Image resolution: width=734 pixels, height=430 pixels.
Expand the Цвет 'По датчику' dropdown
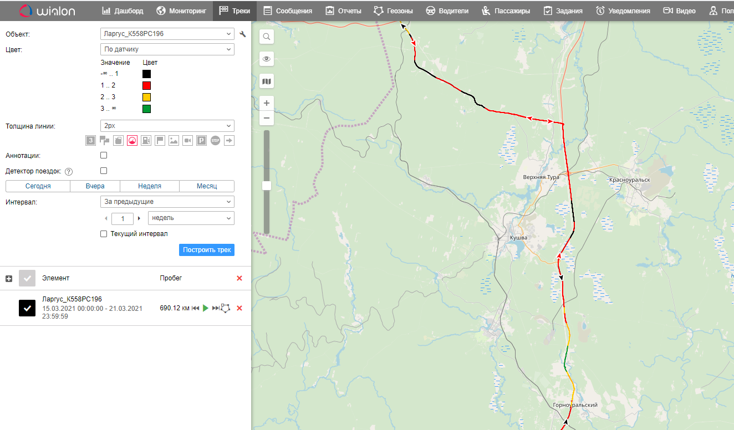click(167, 49)
